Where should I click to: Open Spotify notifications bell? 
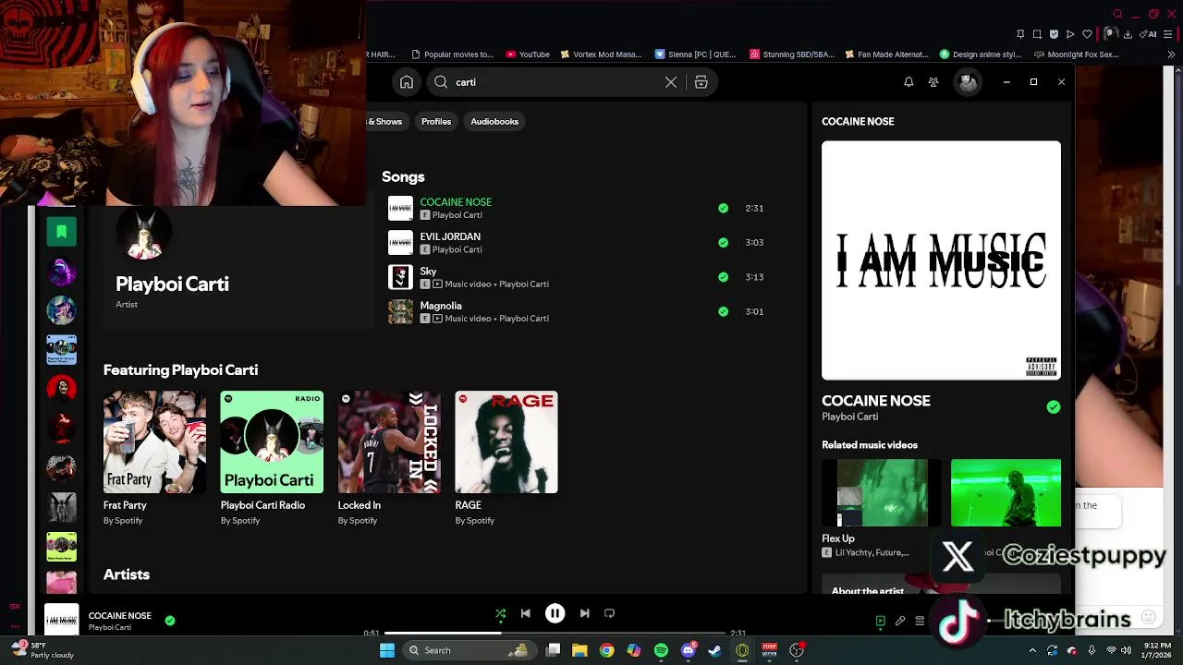(x=909, y=82)
